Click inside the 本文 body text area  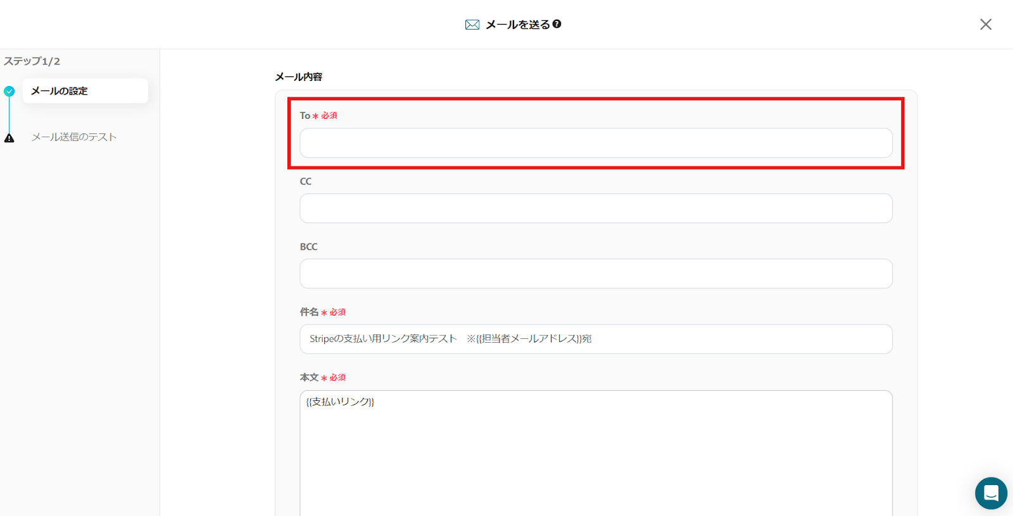click(595, 455)
